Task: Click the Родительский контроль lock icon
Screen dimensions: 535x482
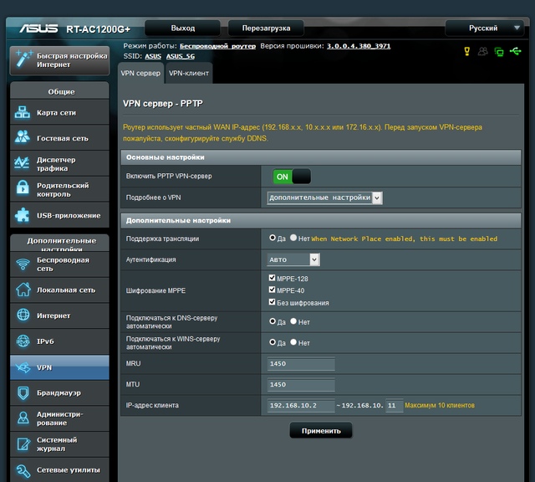Action: [23, 190]
